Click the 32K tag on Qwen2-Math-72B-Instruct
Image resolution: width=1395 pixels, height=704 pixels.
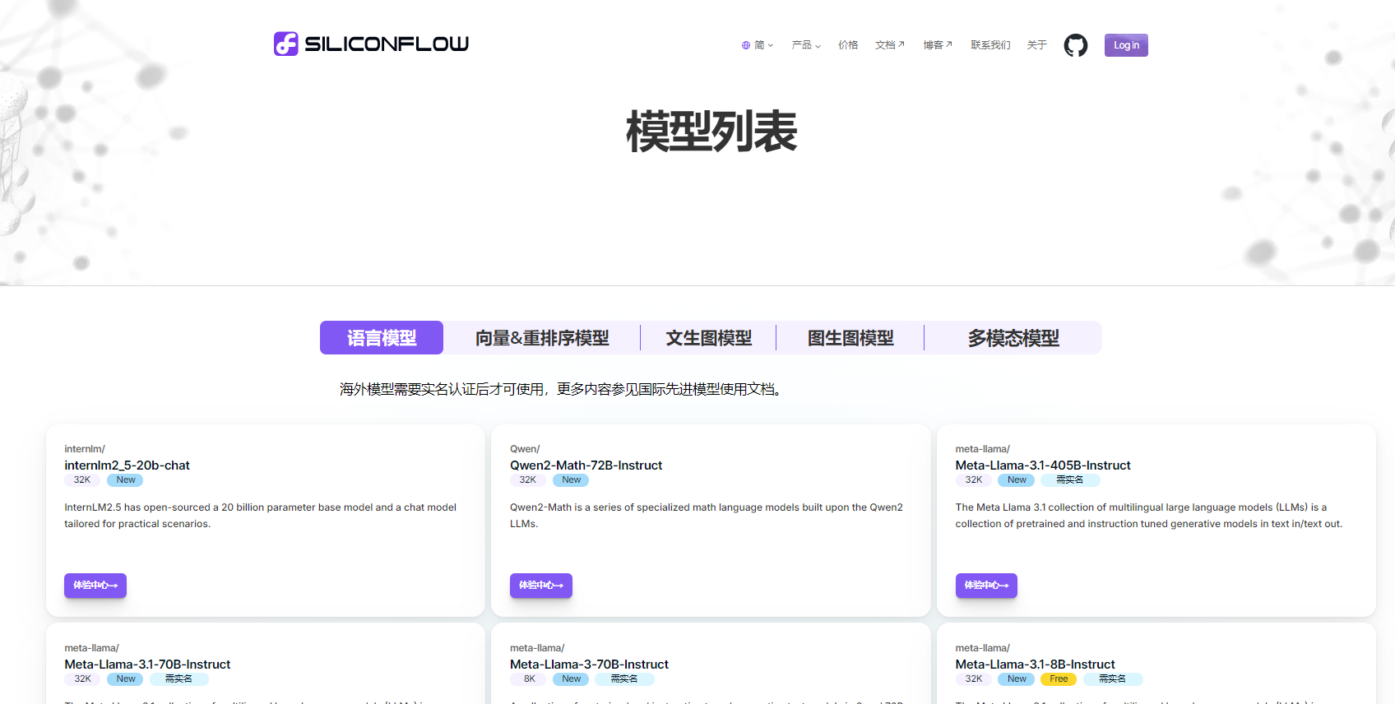tap(528, 480)
